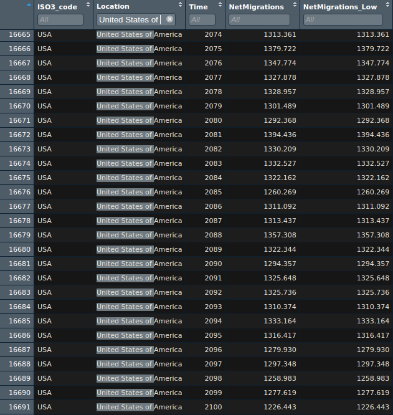Click the Time filter box
This screenshot has width=393, height=415.
(202, 20)
